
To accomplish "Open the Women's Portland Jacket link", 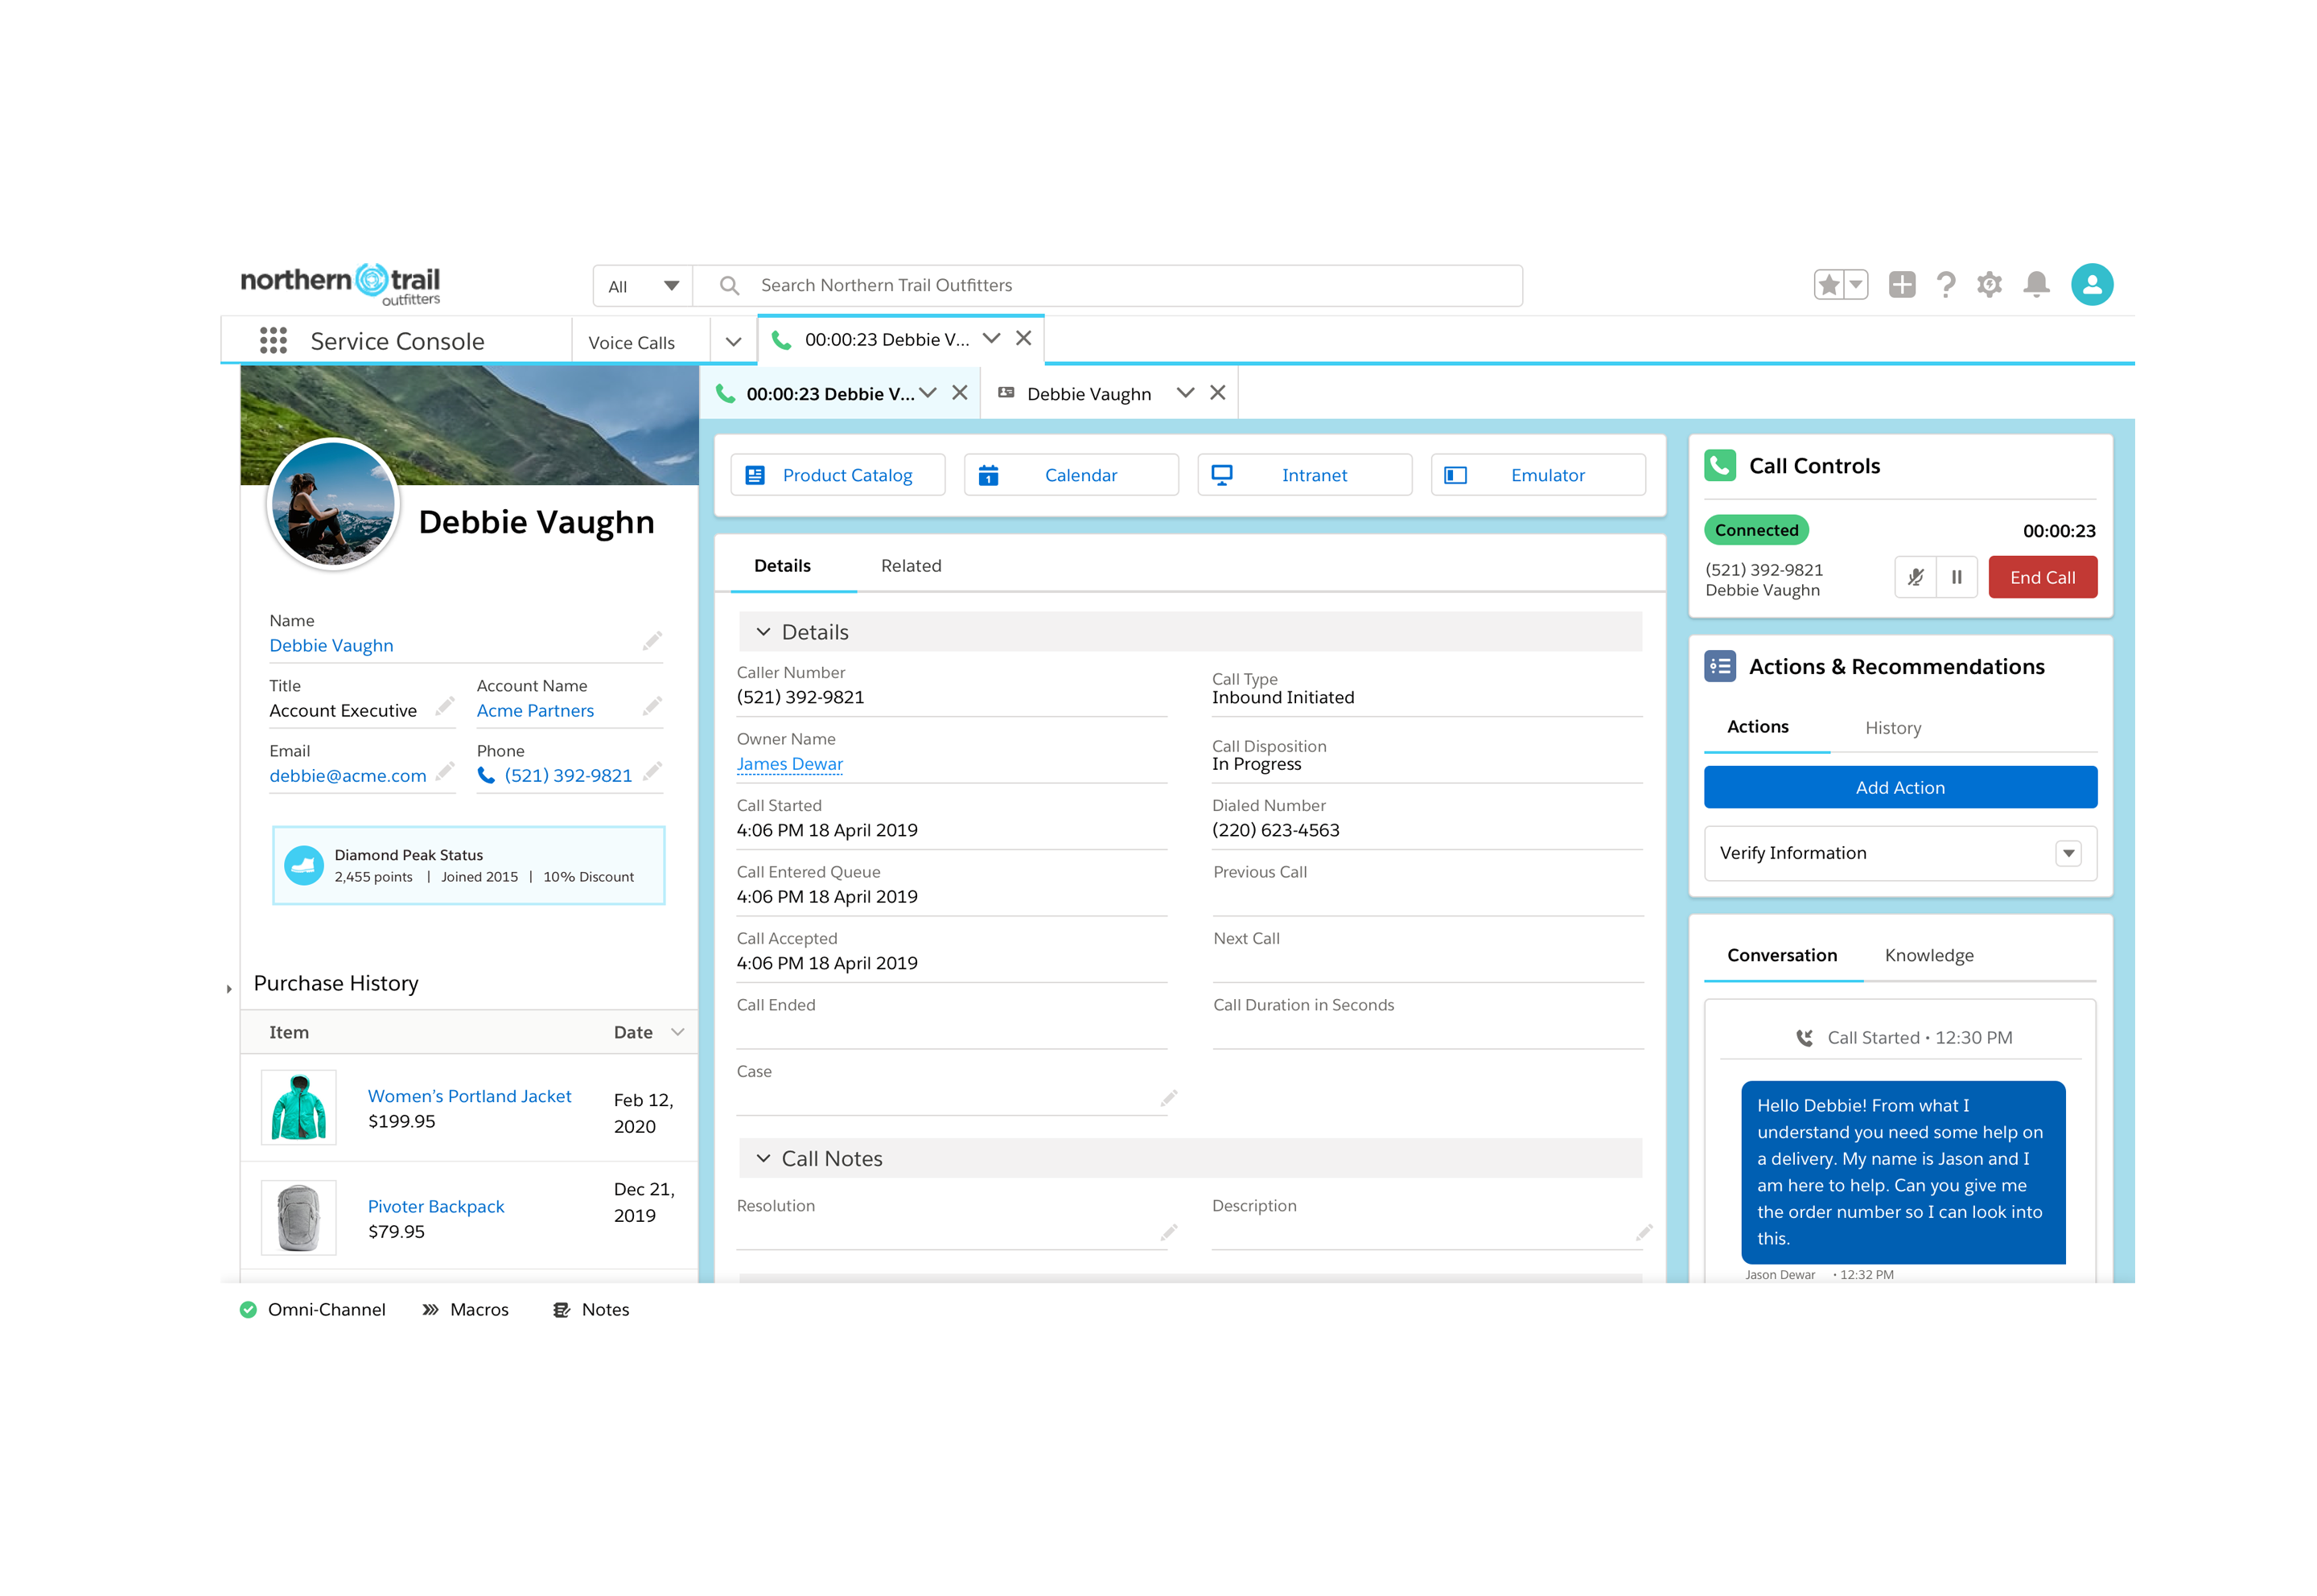I will (469, 1096).
